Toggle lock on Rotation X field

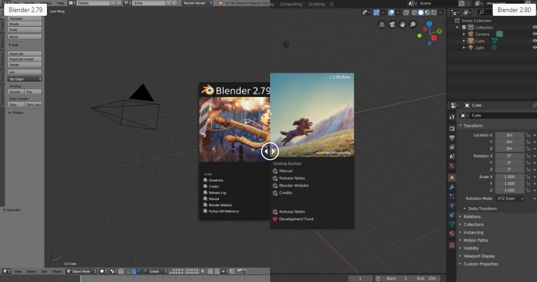[528, 156]
